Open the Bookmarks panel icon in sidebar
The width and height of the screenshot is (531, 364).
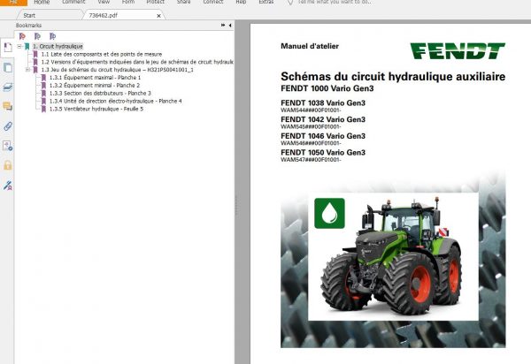(x=7, y=48)
